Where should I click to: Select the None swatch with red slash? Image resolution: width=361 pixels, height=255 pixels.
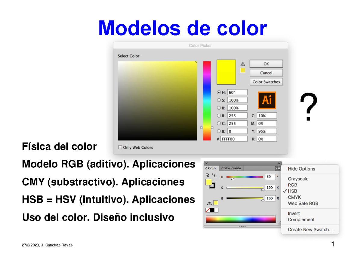click(x=207, y=210)
